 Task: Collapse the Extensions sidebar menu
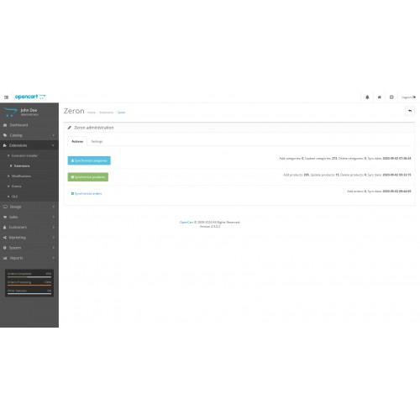[29, 145]
